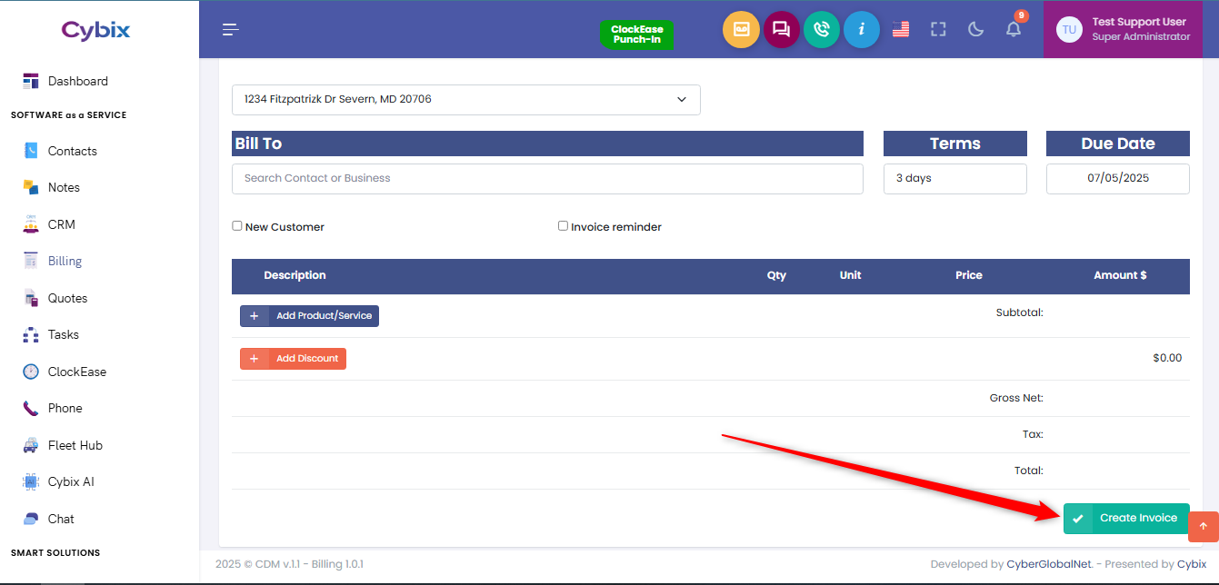Open notifications bell with 9 badge
This screenshot has width=1219, height=585.
pos(1014,27)
